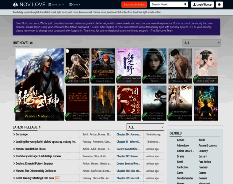Click the NOV LOVE site title
Viewport: 233px width, 184px height.
(x=32, y=5)
